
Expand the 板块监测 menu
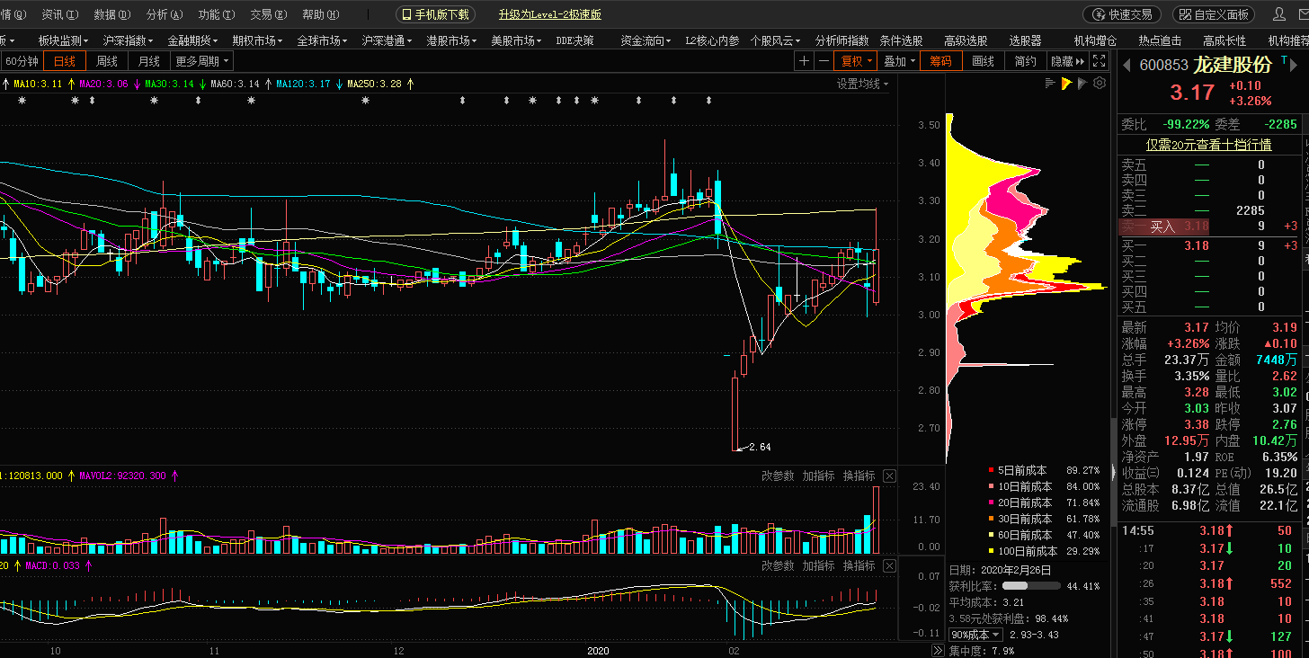[63, 40]
